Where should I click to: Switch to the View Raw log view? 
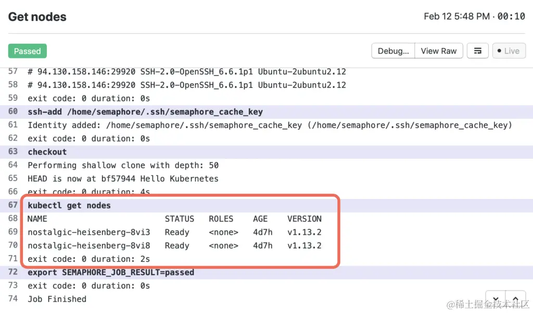tap(439, 51)
